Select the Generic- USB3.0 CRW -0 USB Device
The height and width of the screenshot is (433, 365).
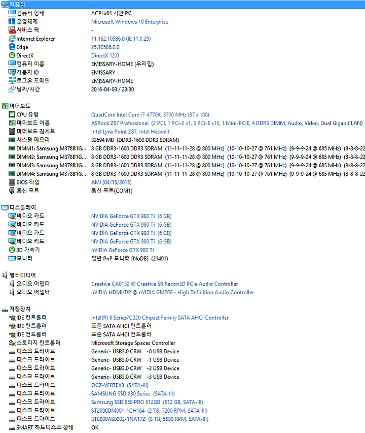[135, 352]
